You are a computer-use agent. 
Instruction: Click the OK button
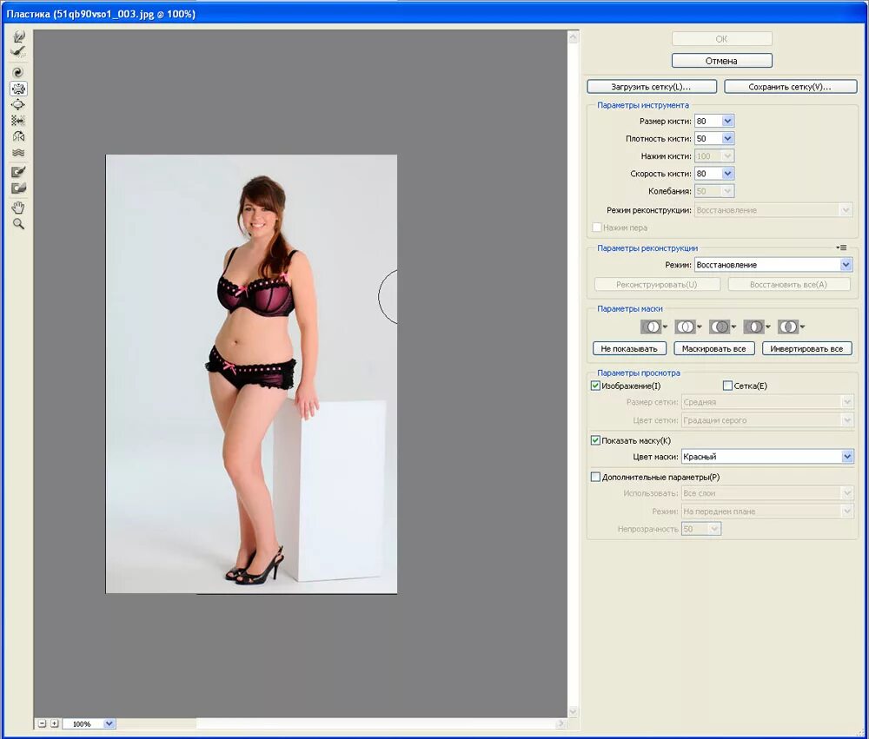pos(721,39)
